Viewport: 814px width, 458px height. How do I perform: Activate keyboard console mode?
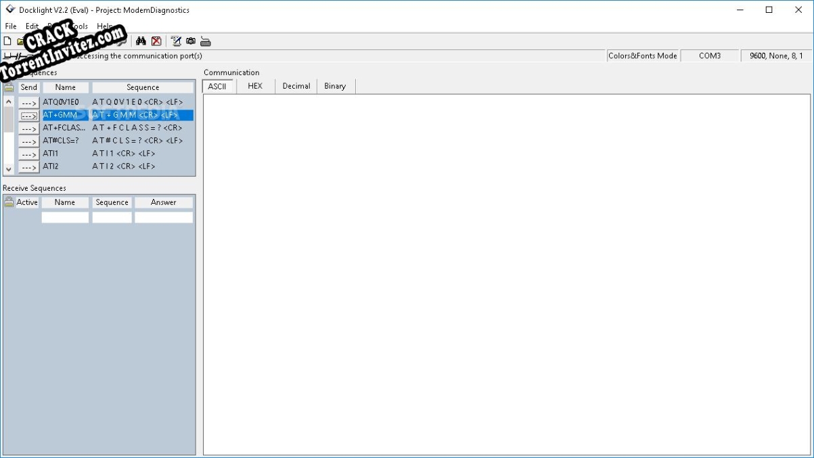205,41
